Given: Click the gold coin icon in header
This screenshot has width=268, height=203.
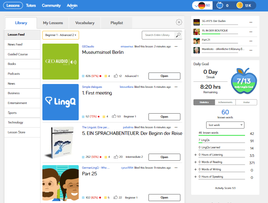Looking at the screenshot, I should click(x=239, y=5).
